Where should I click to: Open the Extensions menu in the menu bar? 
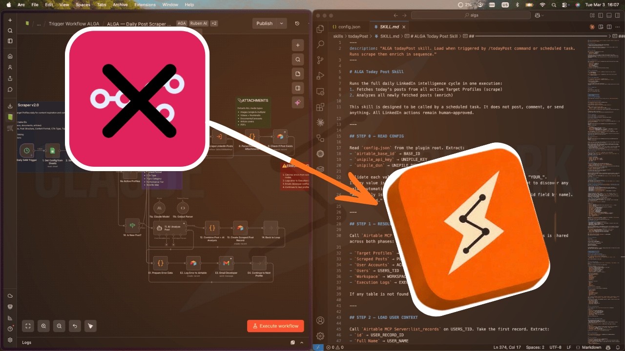coord(145,4)
